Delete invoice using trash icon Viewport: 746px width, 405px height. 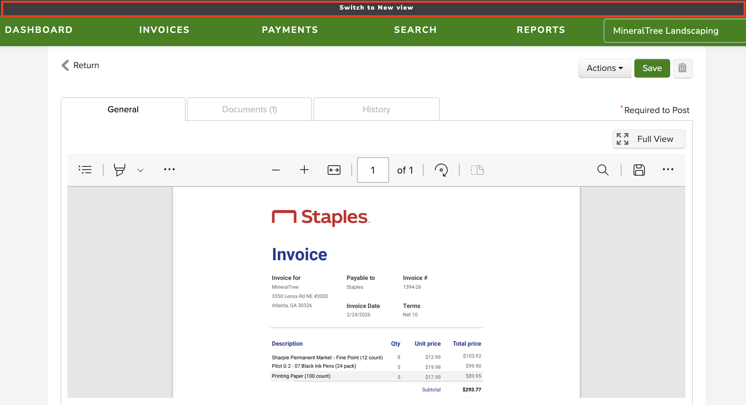(x=683, y=68)
